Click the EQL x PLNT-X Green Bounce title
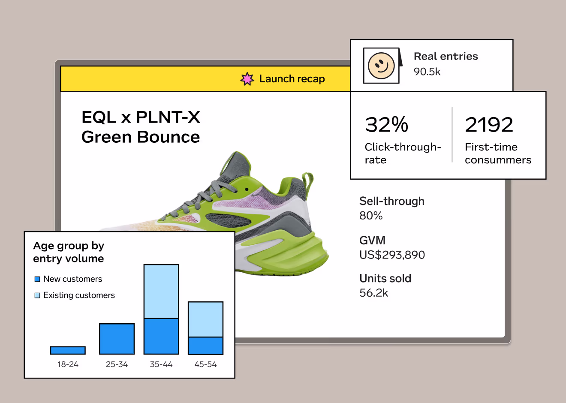This screenshot has width=566, height=403. tap(141, 127)
